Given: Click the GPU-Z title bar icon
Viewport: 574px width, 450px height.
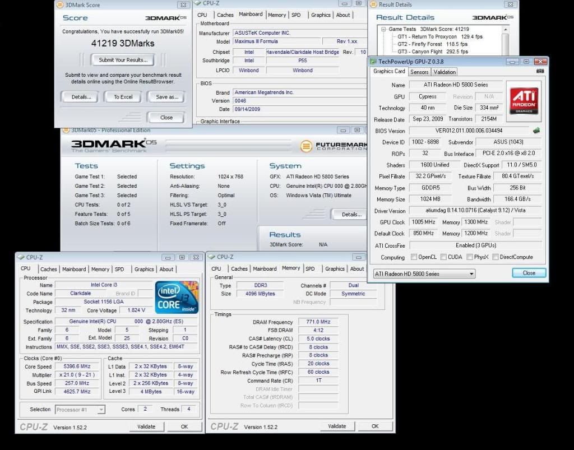Looking at the screenshot, I should tap(373, 62).
